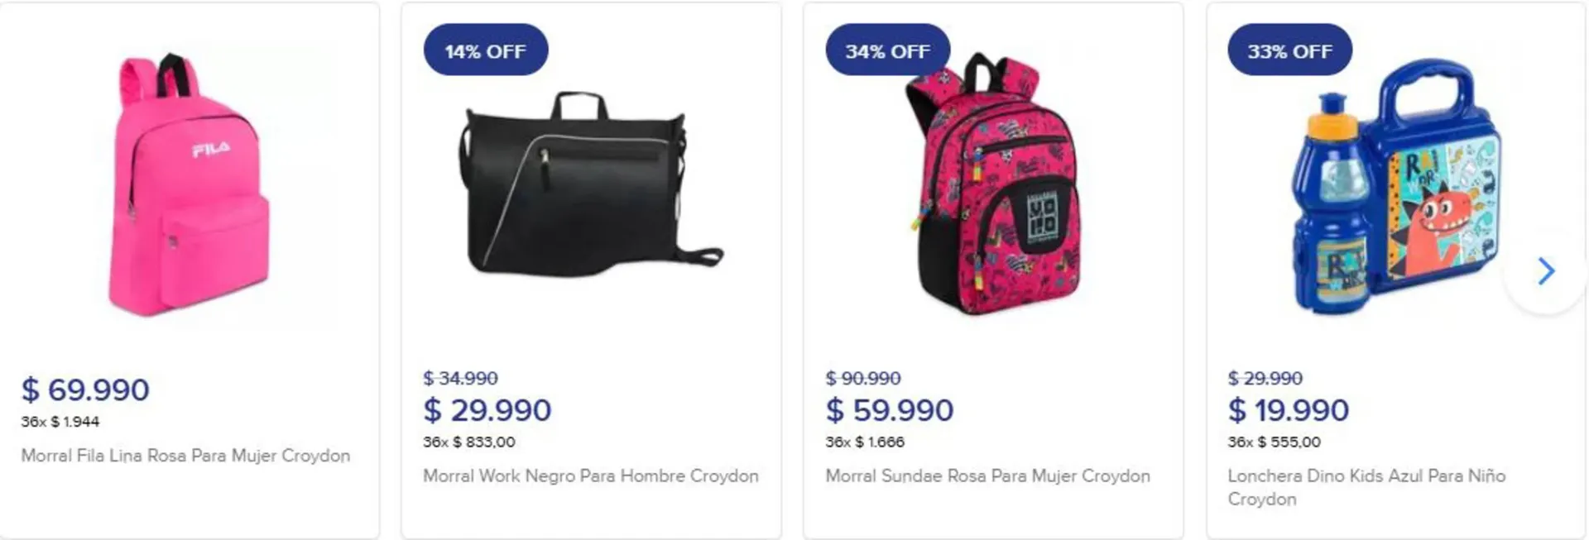Open Morral Sundae Rosa Para Mujer link
The width and height of the screenshot is (1589, 540).
tap(987, 476)
